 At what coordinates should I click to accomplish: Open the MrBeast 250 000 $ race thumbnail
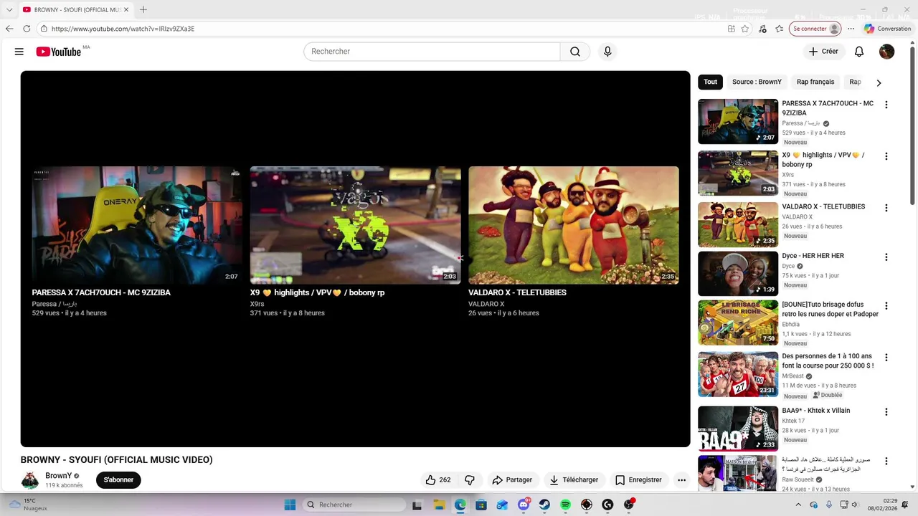(738, 374)
